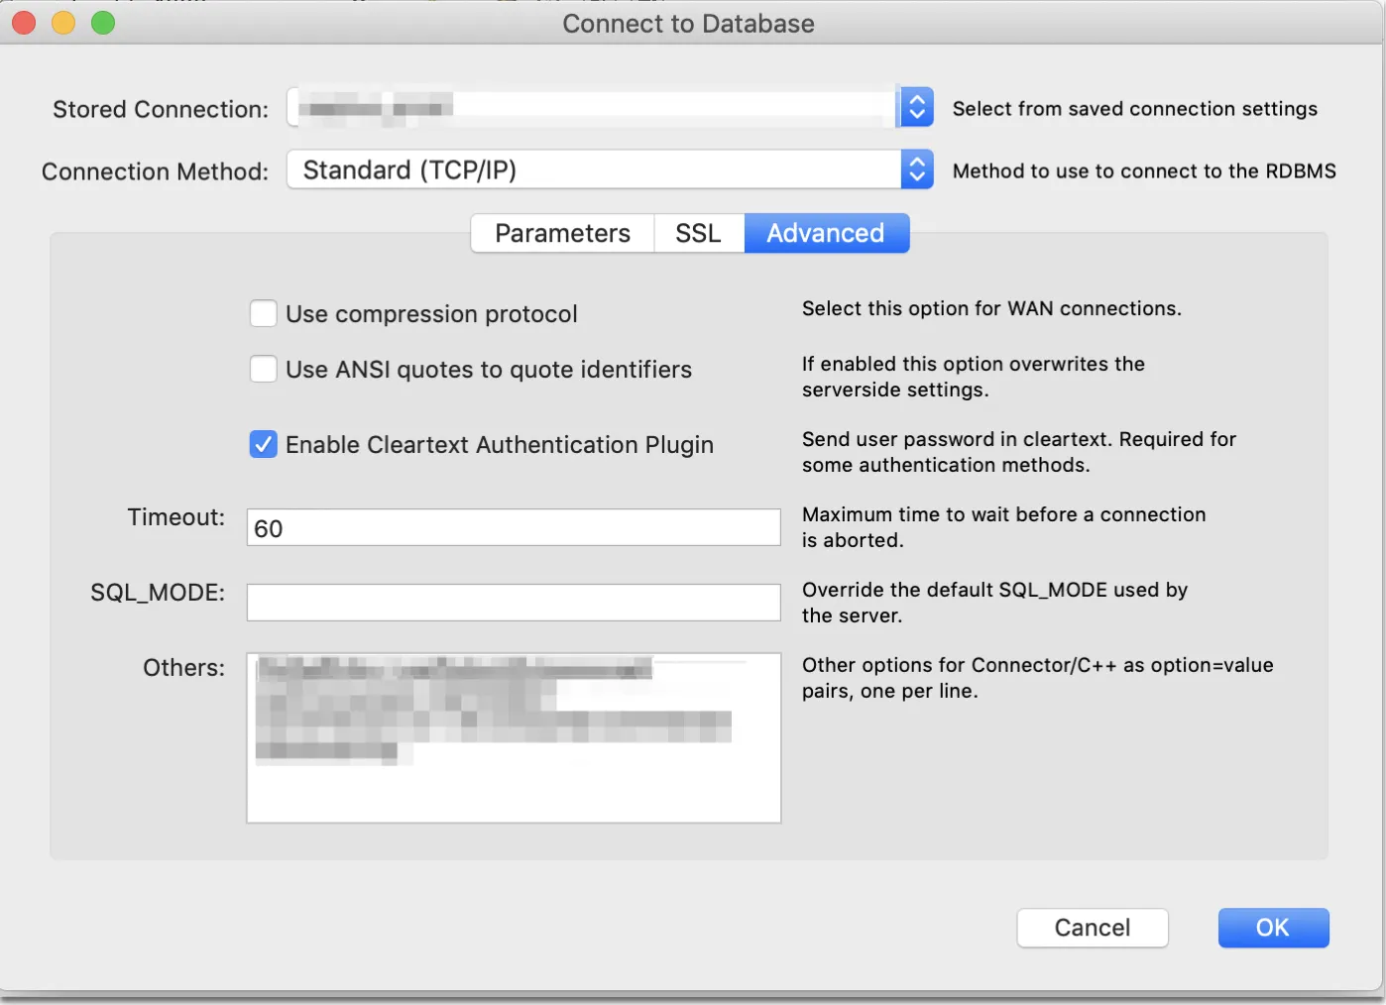Click the green zoom window button

[x=103, y=23]
